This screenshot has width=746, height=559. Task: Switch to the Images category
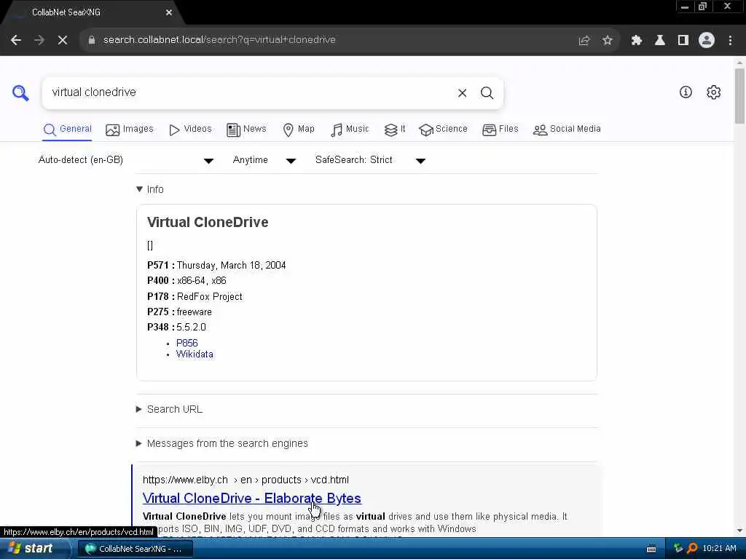coord(130,130)
